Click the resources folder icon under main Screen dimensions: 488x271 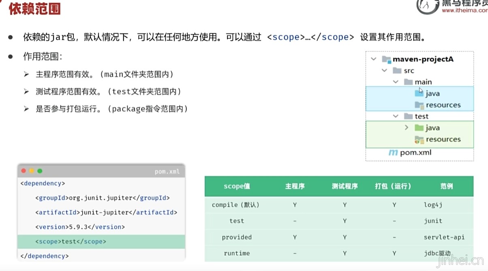(x=419, y=105)
